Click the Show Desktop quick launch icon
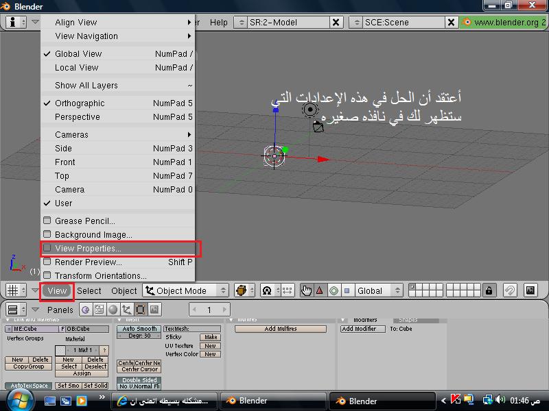The width and height of the screenshot is (549, 411). 49,401
